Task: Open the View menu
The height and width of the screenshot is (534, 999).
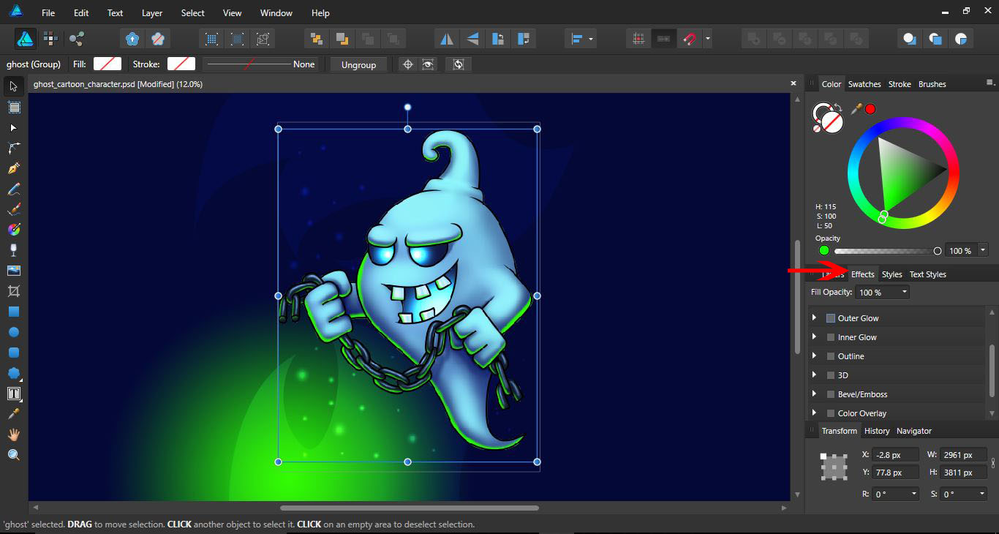Action: coord(232,12)
